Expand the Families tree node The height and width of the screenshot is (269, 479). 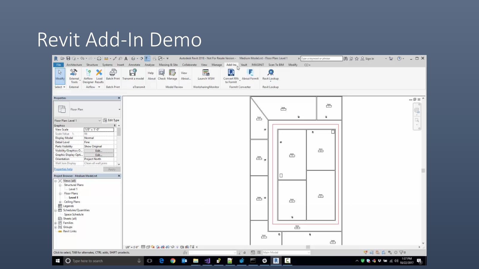[x=55, y=223]
